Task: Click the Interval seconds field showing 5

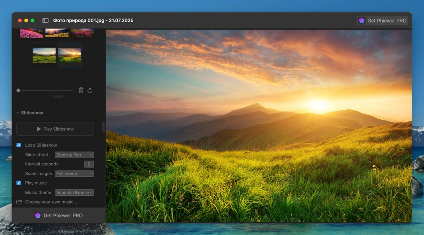Action: tap(89, 164)
